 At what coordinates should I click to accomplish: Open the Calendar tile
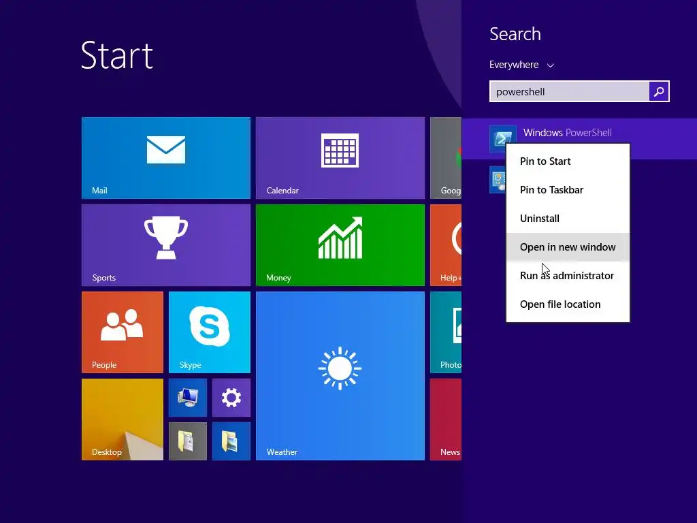(340, 158)
